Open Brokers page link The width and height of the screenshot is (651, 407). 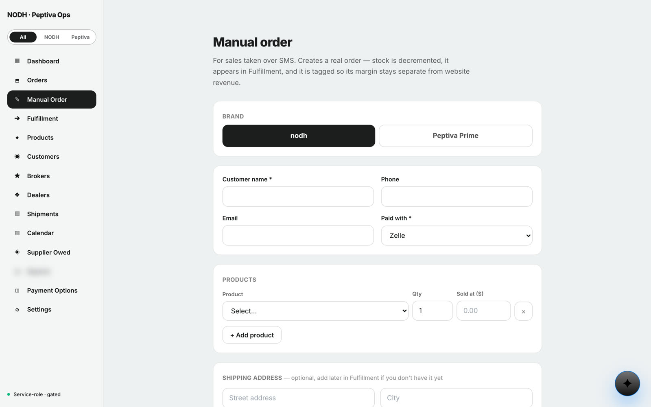pos(52,176)
